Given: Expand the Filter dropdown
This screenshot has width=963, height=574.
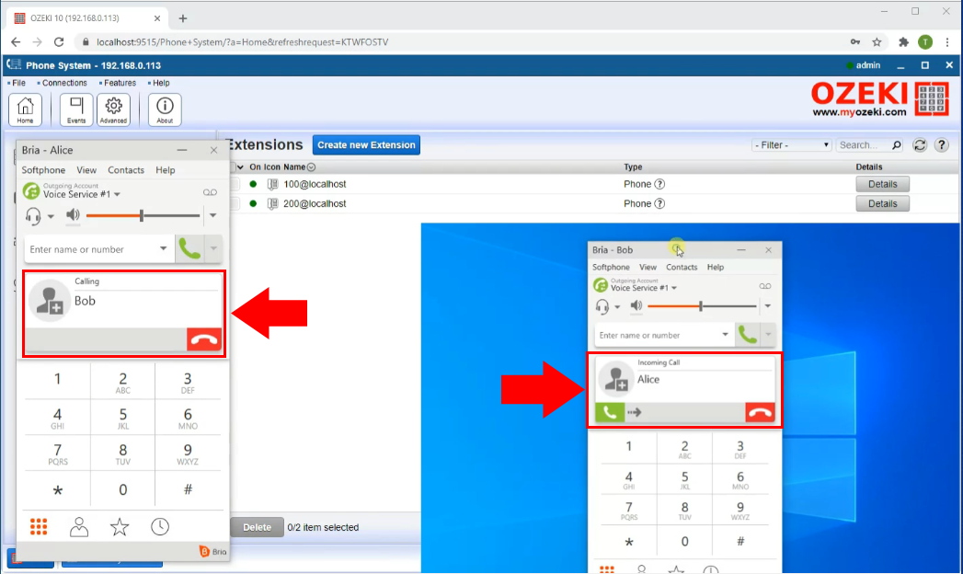Looking at the screenshot, I should pos(792,145).
